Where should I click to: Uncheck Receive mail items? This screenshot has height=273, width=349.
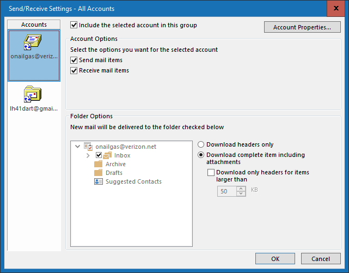tap(74, 70)
